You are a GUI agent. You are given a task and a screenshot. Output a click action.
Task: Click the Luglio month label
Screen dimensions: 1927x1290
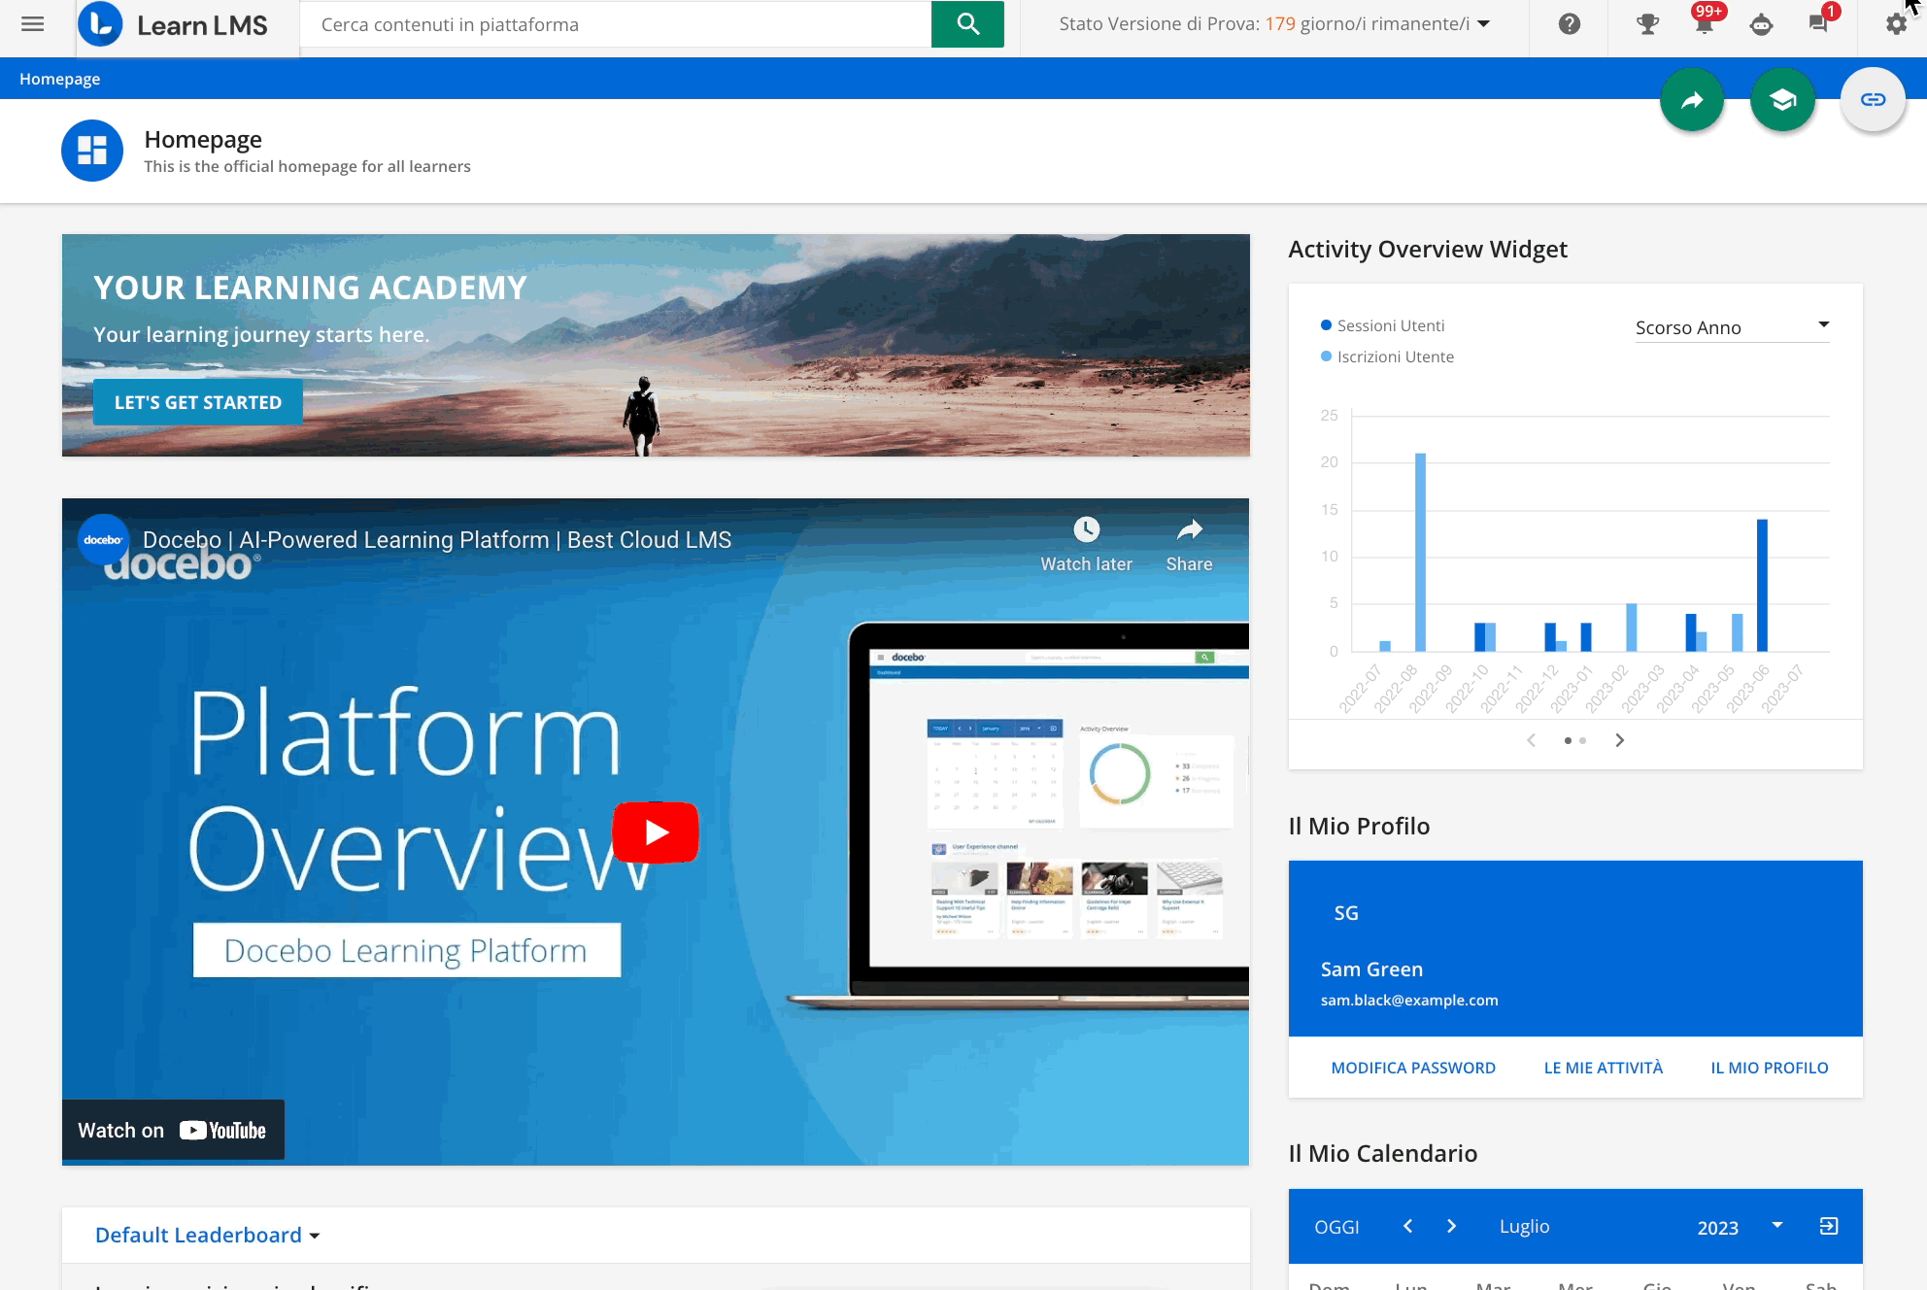pyautogui.click(x=1524, y=1226)
